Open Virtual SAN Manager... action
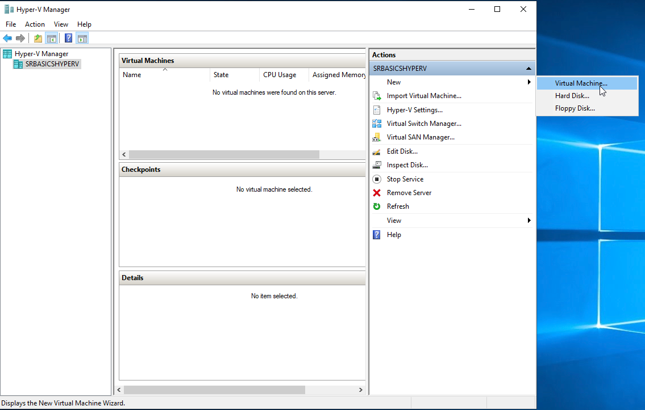Viewport: 645px width, 410px height. [421, 137]
